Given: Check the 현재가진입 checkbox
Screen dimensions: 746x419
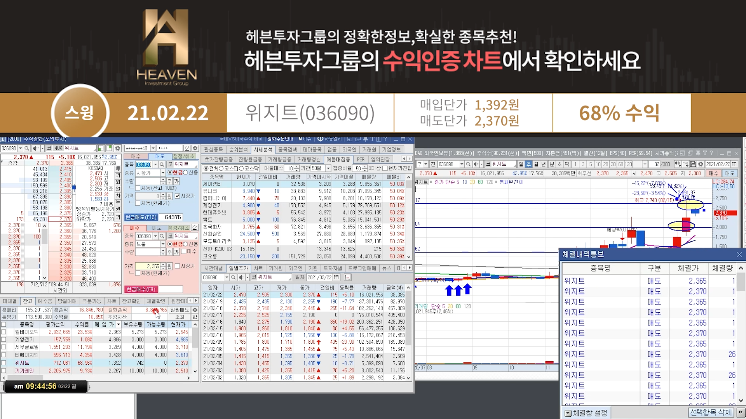Looking at the screenshot, I should pyautogui.click(x=385, y=168).
